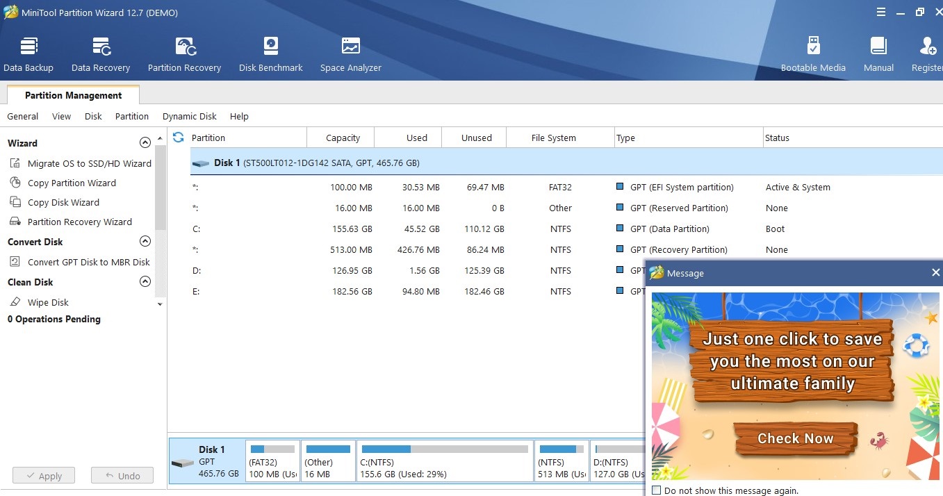The image size is (943, 496).
Task: Click the Check Now button in the ad
Action: point(795,438)
